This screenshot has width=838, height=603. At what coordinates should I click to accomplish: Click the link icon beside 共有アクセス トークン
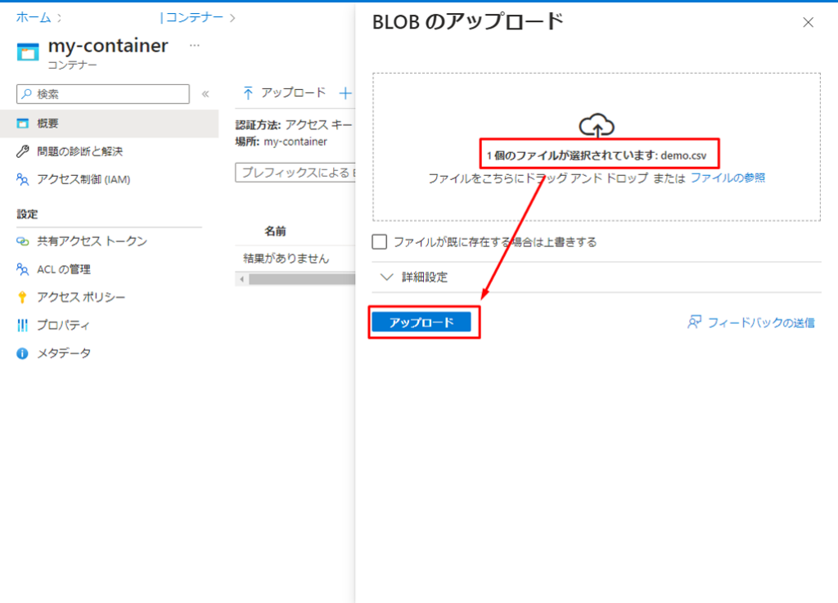tap(22, 241)
